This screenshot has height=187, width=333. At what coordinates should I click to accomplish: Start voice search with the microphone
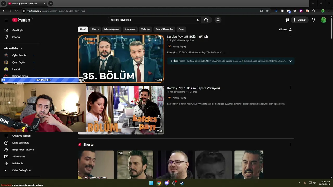click(218, 20)
